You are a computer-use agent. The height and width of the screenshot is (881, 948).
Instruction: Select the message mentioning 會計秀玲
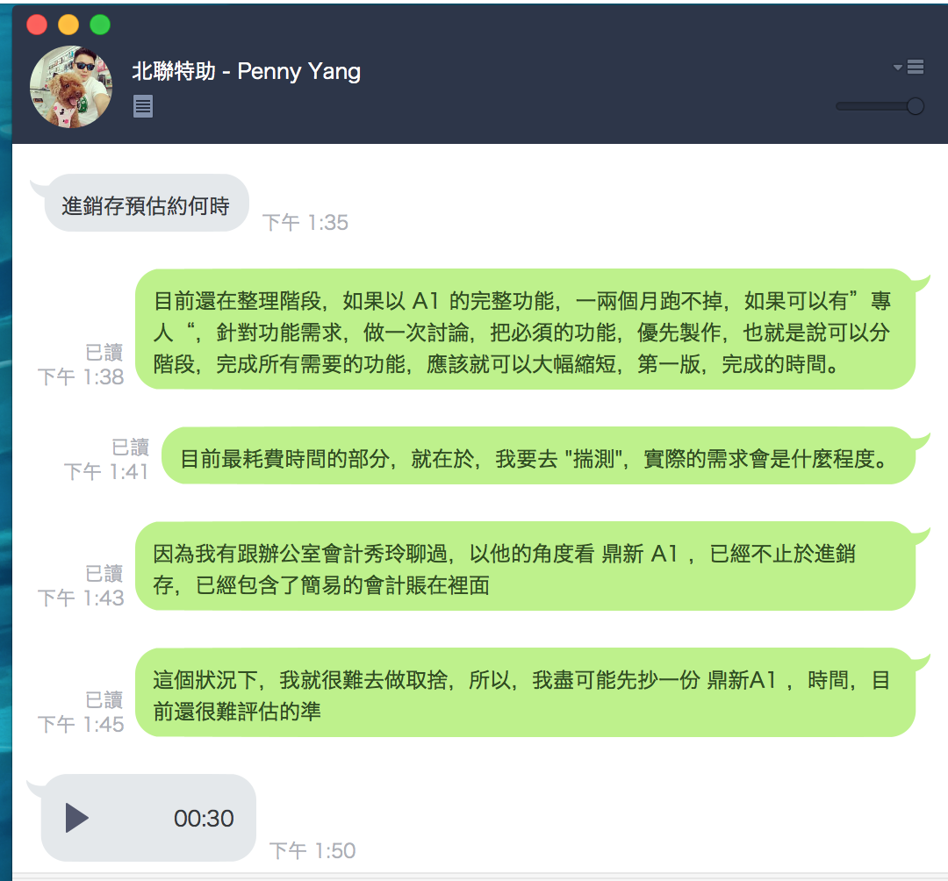pos(525,566)
